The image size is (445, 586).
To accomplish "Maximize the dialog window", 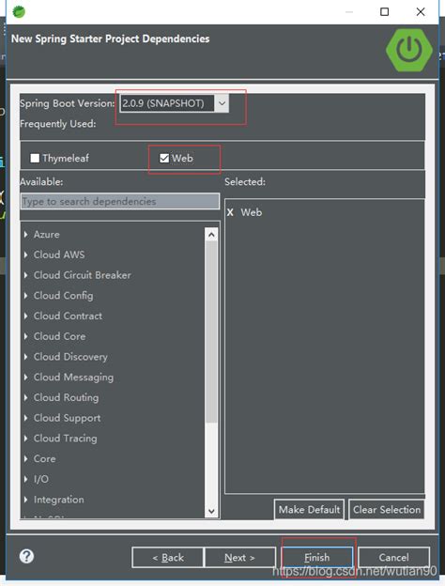I will click(x=384, y=12).
